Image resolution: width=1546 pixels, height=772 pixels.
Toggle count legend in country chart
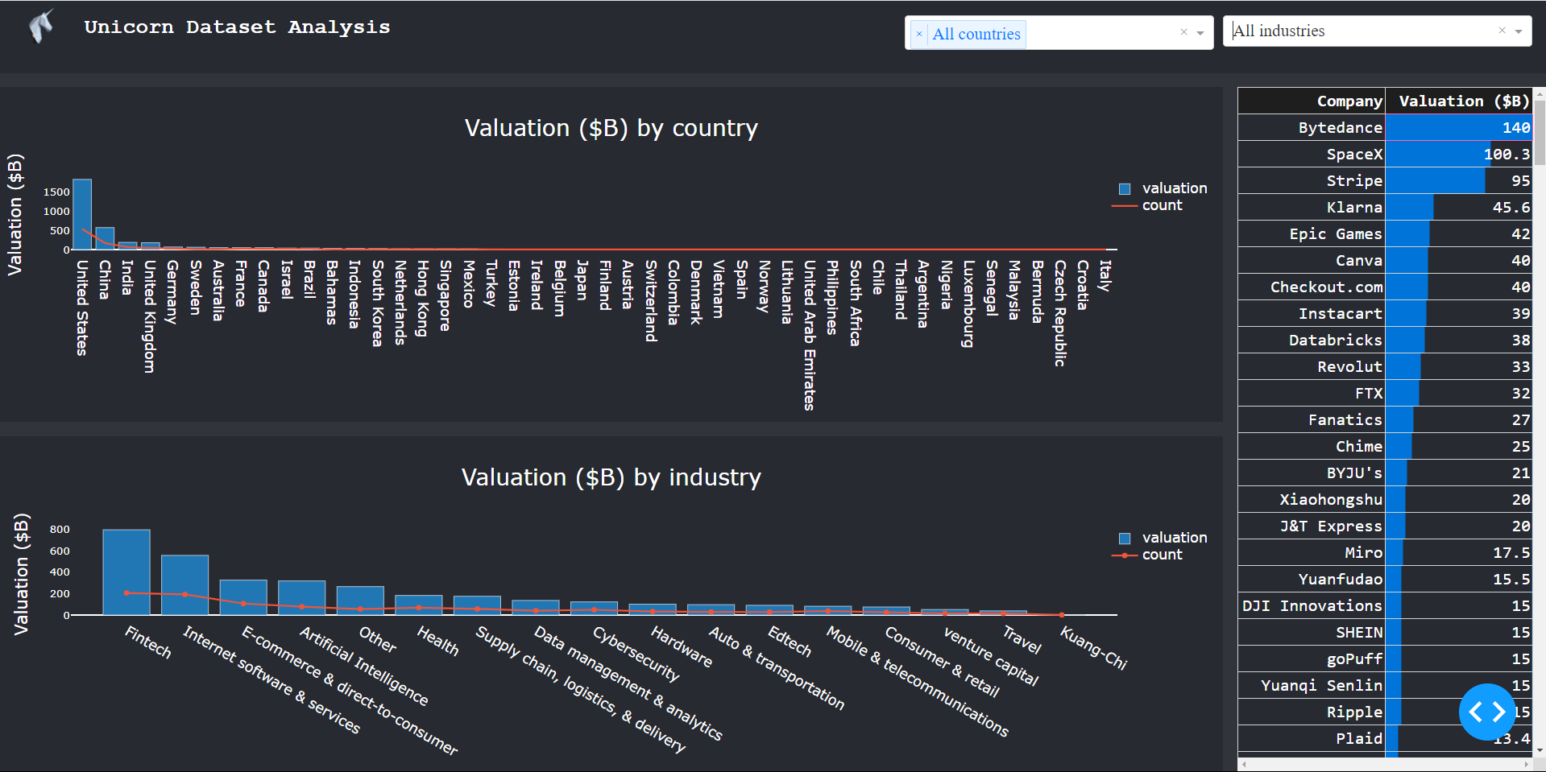click(1148, 205)
